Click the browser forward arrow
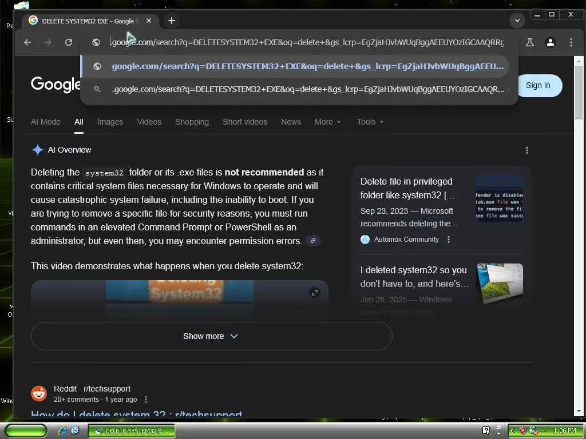Viewport: 586px width, 439px height. pyautogui.click(x=48, y=42)
